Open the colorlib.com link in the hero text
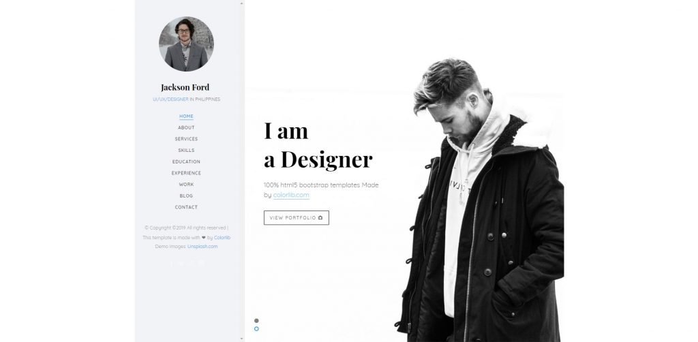Image resolution: width=698 pixels, height=342 pixels. 291,195
